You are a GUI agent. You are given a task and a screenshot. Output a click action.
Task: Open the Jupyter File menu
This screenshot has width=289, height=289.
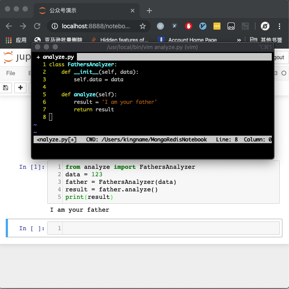(x=11, y=73)
